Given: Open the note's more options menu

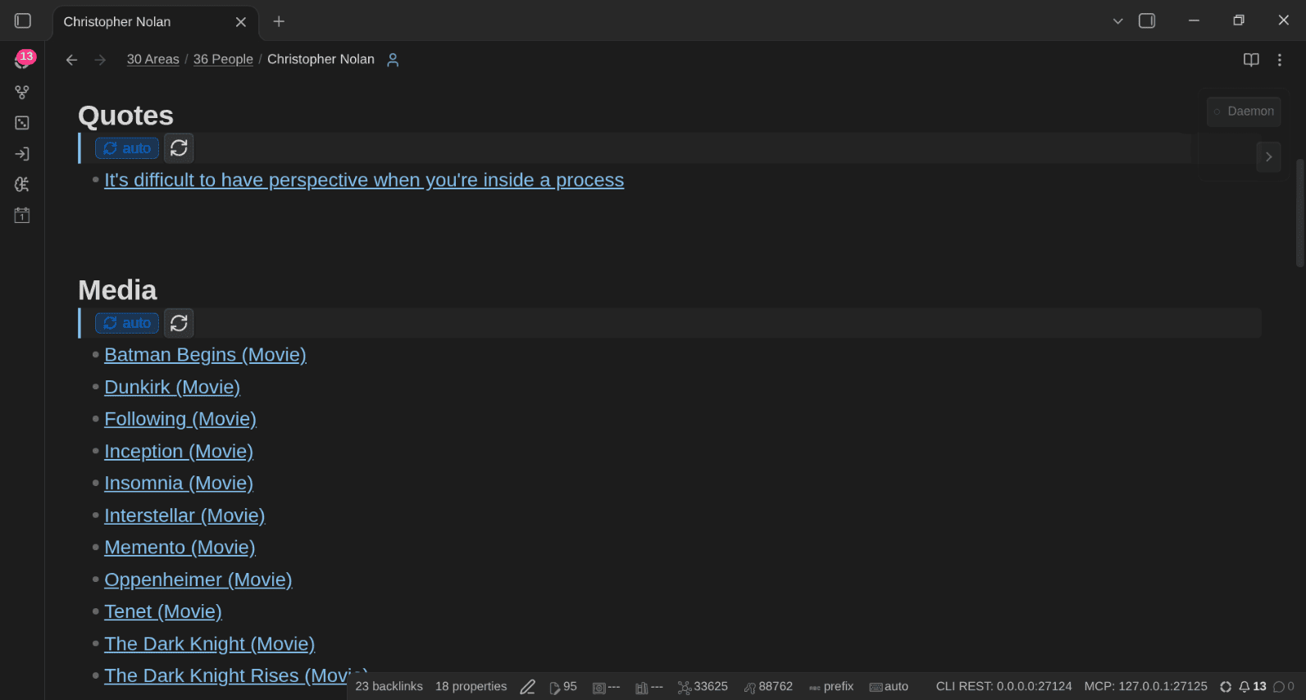Looking at the screenshot, I should pos(1279,60).
